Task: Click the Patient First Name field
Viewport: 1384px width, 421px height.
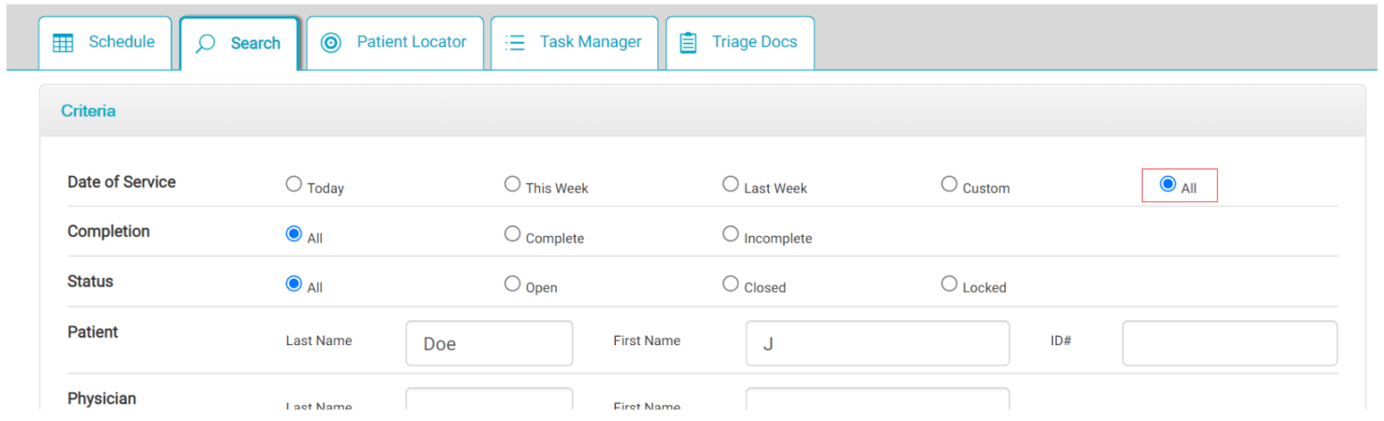Action: pyautogui.click(x=877, y=343)
